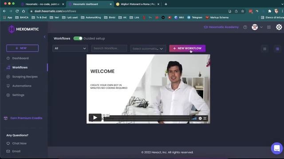Image resolution: width=284 pixels, height=159 pixels.
Task: Click Earn Premium Credits link
Action: pos(26,118)
